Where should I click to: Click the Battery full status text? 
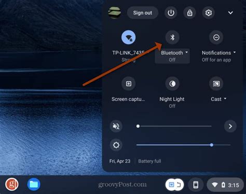tap(149, 161)
